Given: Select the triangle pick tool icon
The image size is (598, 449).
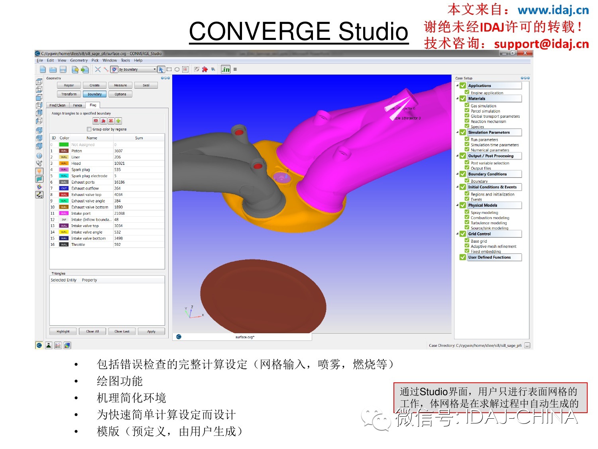Looking at the screenshot, I should [114, 69].
